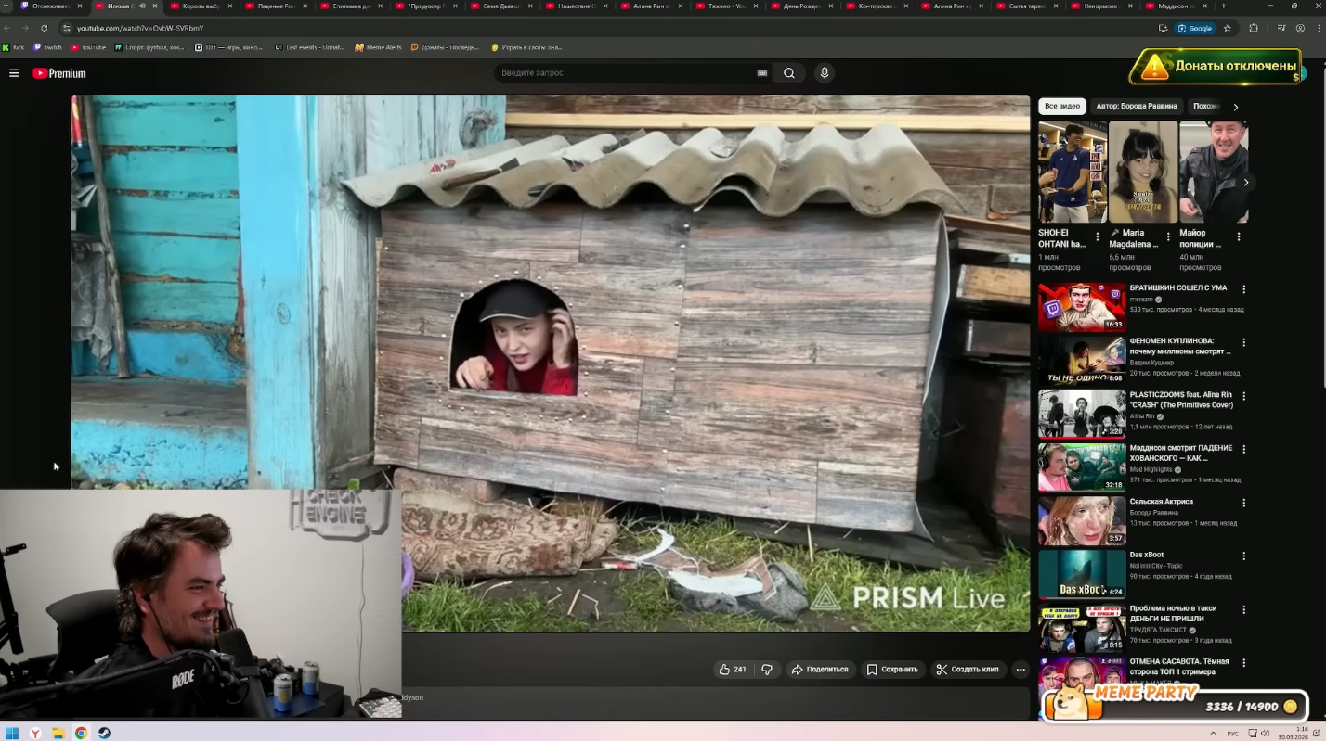
Task: Open Windows Start menu
Action: coord(13,733)
